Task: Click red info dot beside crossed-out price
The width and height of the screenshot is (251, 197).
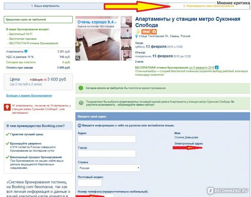Action: pyautogui.click(x=45, y=80)
